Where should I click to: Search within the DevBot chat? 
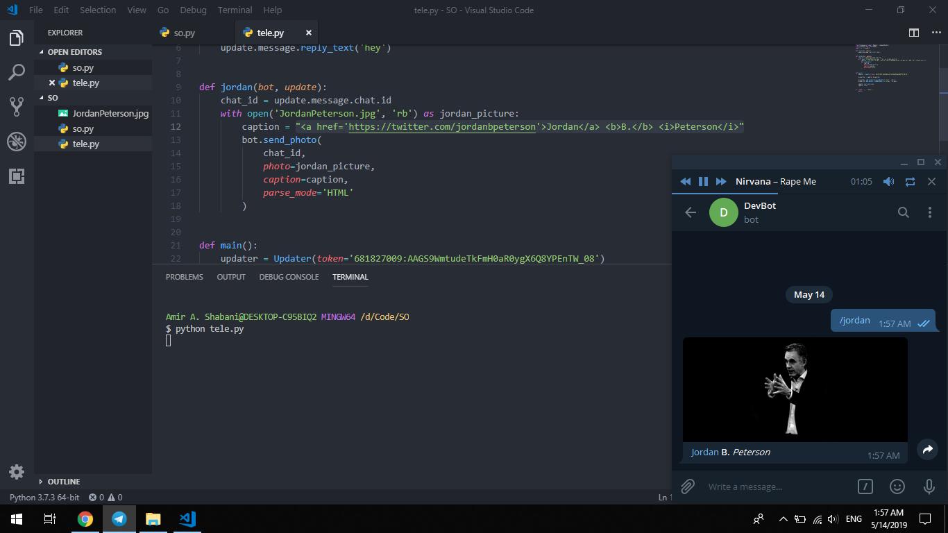[x=903, y=212]
